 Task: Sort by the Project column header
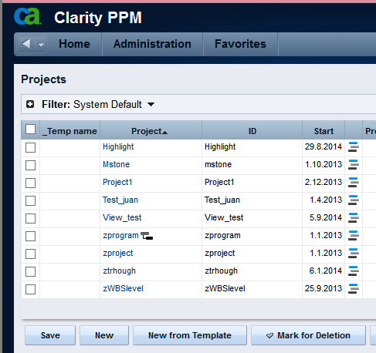pyautogui.click(x=149, y=131)
